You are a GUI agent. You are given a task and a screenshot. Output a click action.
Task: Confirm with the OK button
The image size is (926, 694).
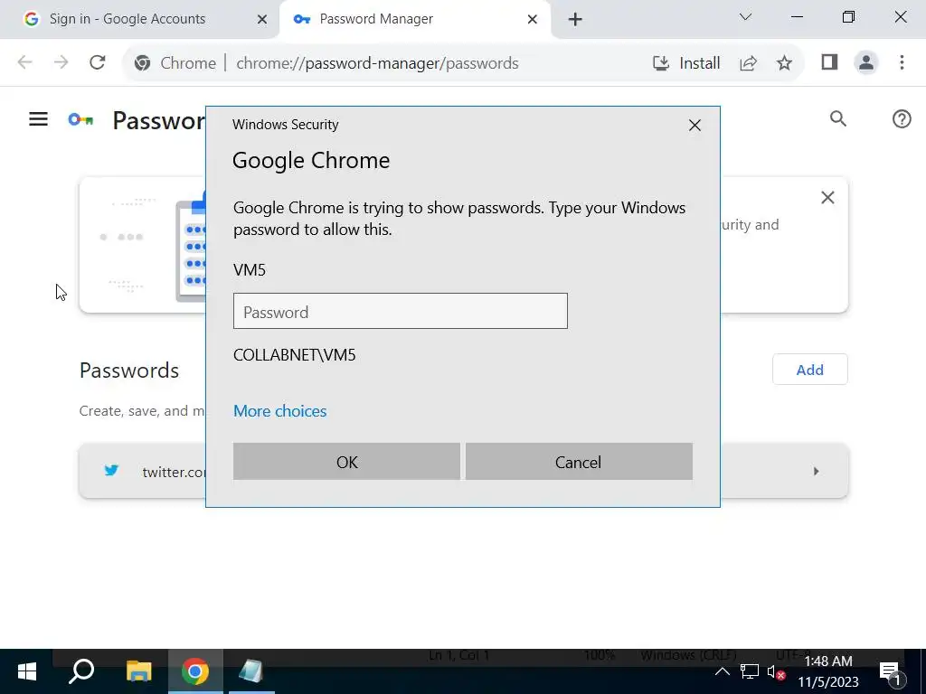point(346,462)
